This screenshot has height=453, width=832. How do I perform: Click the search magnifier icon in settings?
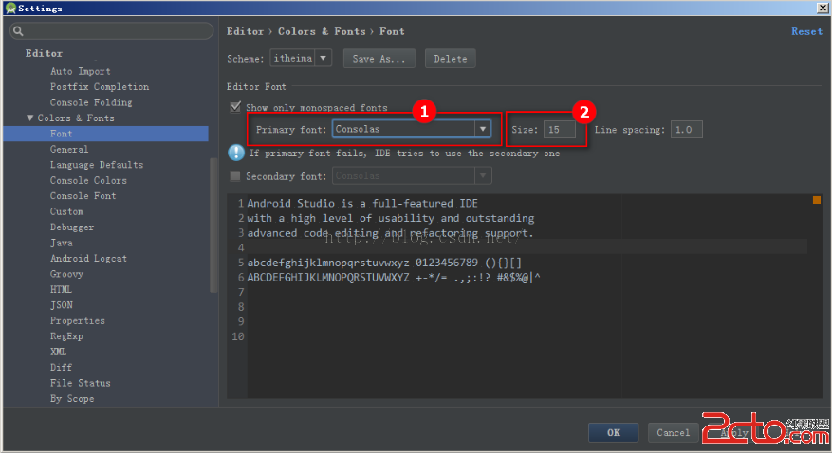point(18,31)
